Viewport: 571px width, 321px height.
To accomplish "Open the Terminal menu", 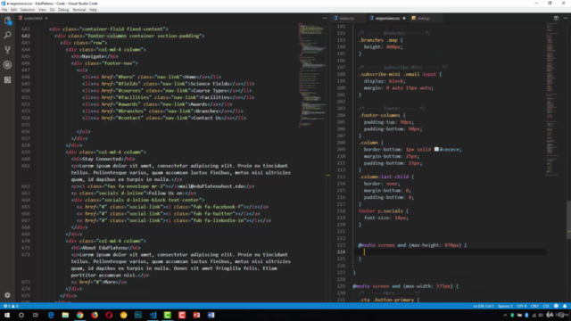I will (x=79, y=10).
